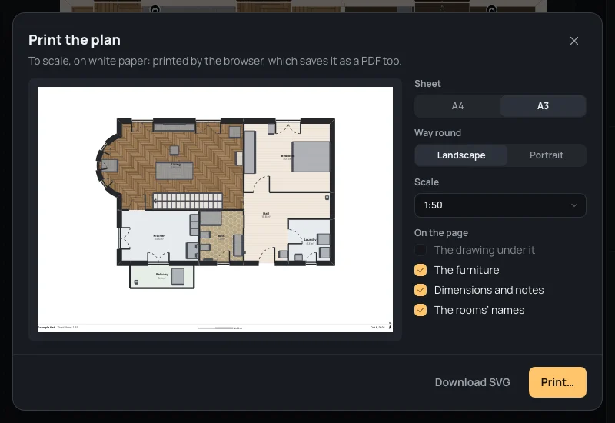The width and height of the screenshot is (615, 423).
Task: Click the Balcony room label in preview
Action: (x=161, y=276)
